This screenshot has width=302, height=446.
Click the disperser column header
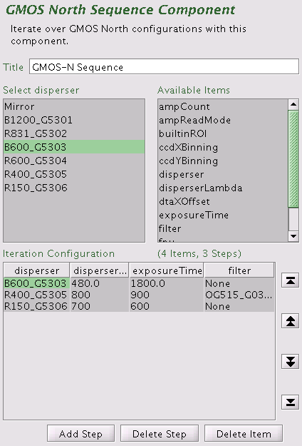[36, 270]
